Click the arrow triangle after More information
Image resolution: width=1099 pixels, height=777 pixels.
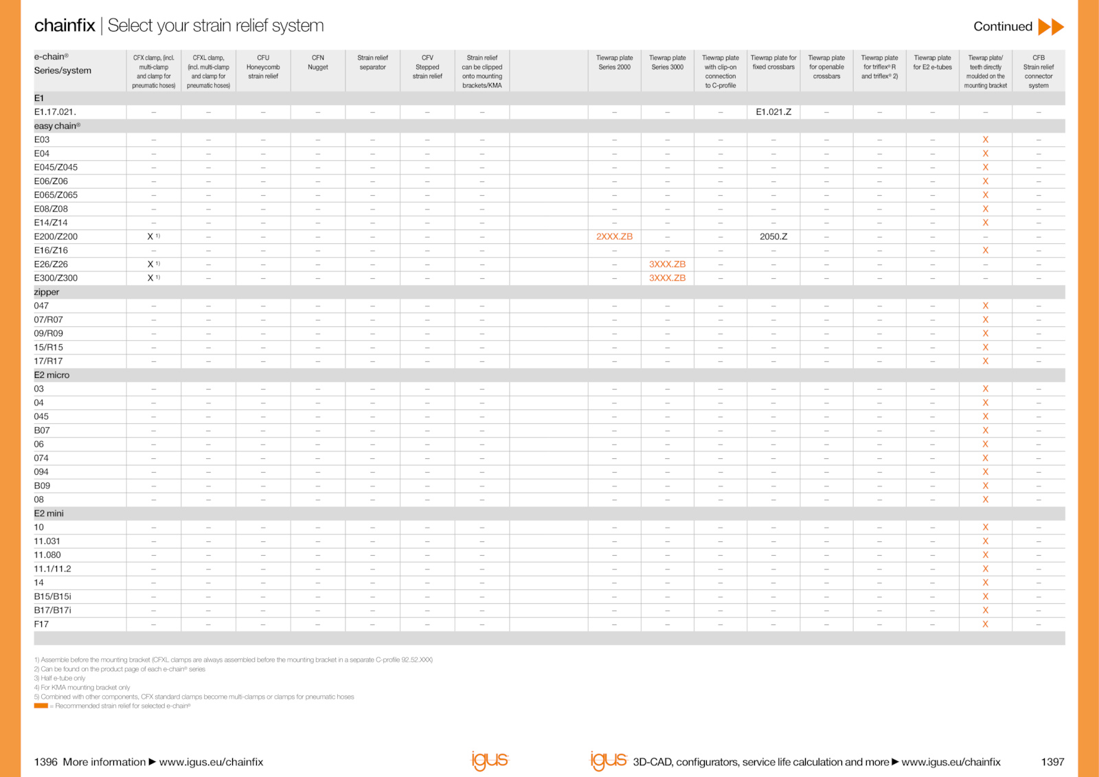152,762
